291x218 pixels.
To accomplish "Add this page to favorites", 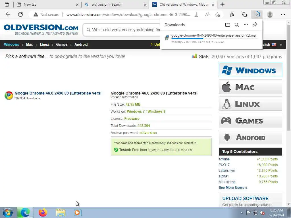I will point(217,14).
